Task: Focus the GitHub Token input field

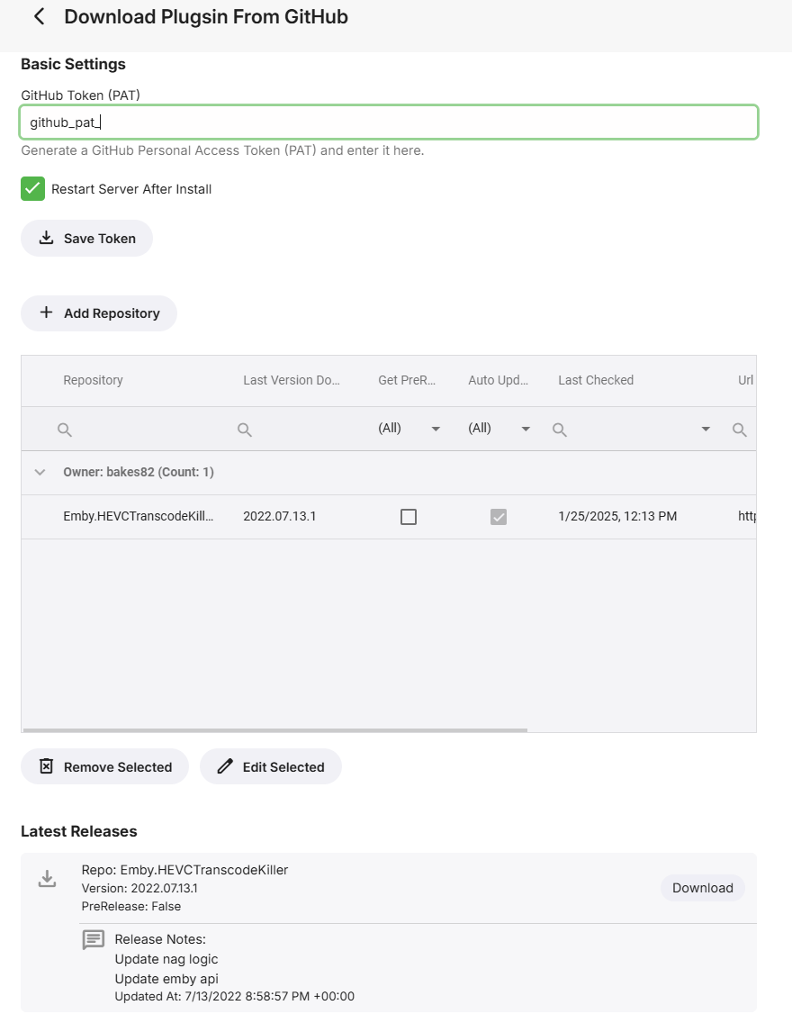Action: pyautogui.click(x=389, y=122)
